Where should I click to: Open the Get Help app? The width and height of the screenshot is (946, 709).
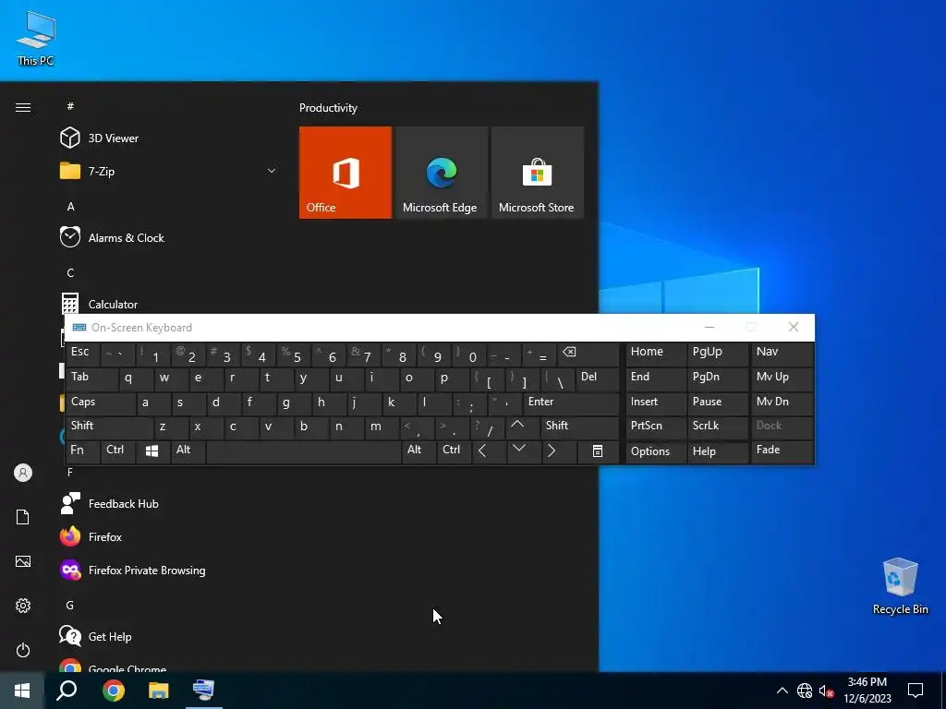(169, 636)
